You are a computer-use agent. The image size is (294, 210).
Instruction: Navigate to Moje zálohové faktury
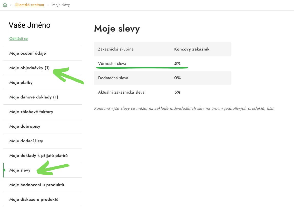(31, 112)
